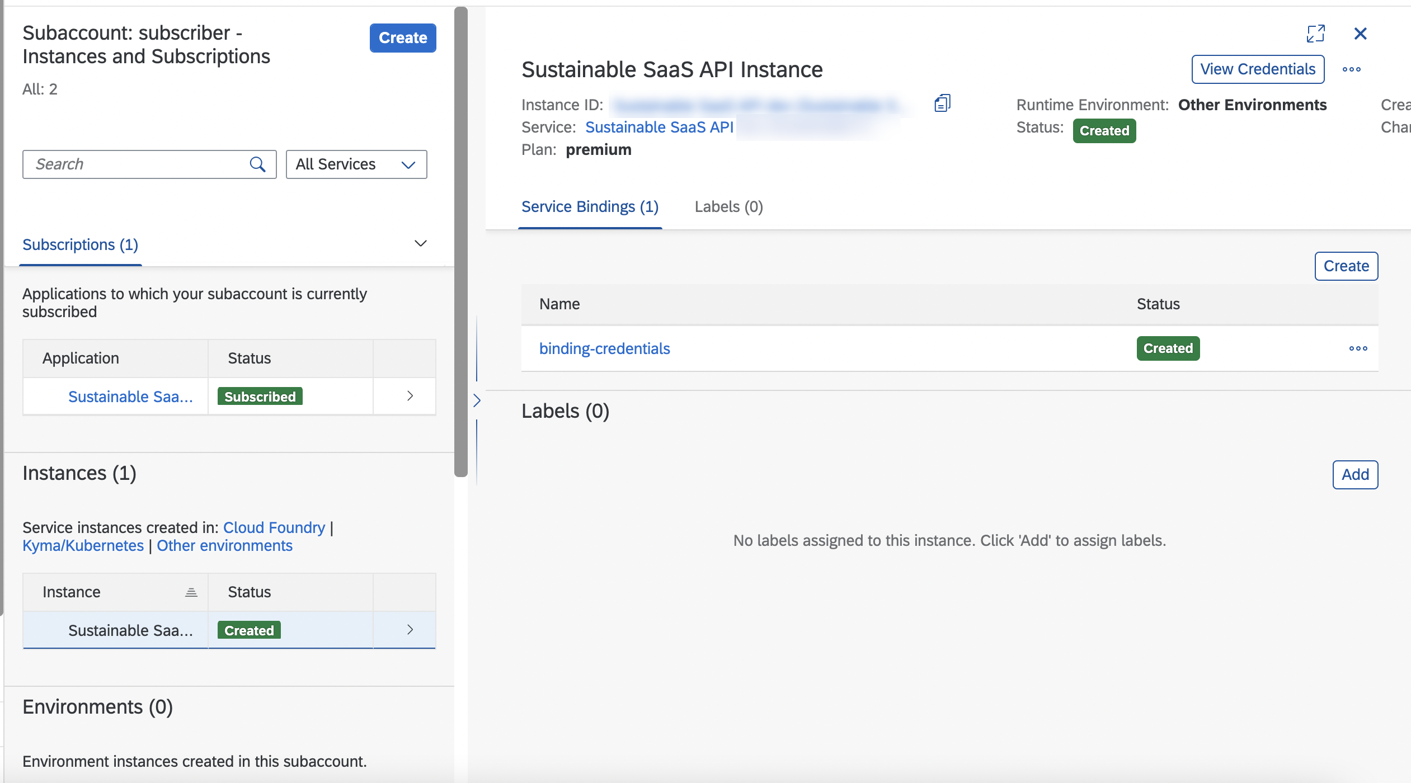Click the Status column header in bindings table

pos(1158,304)
